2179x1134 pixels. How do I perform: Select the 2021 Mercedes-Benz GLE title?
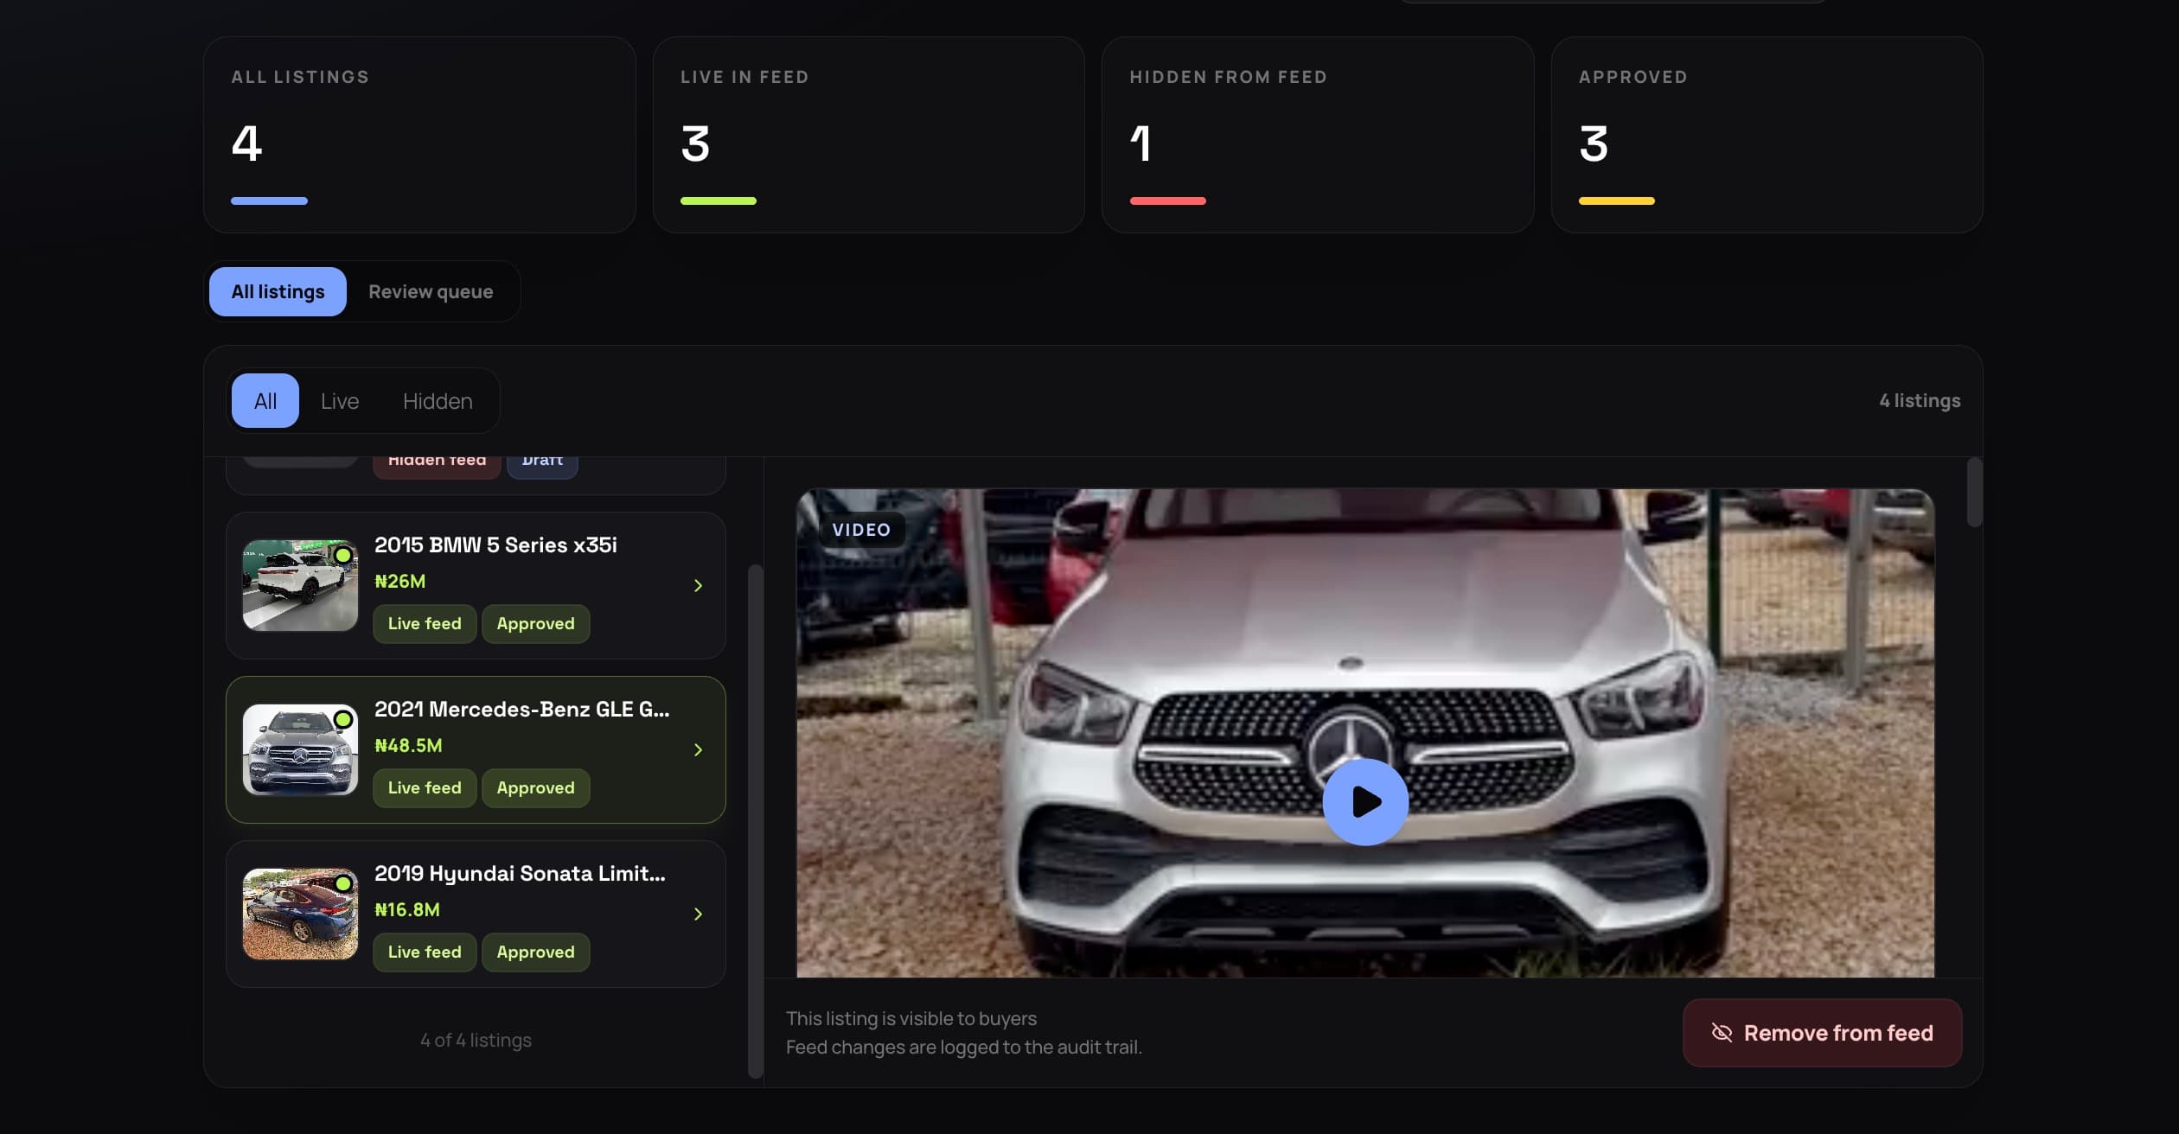click(x=521, y=709)
